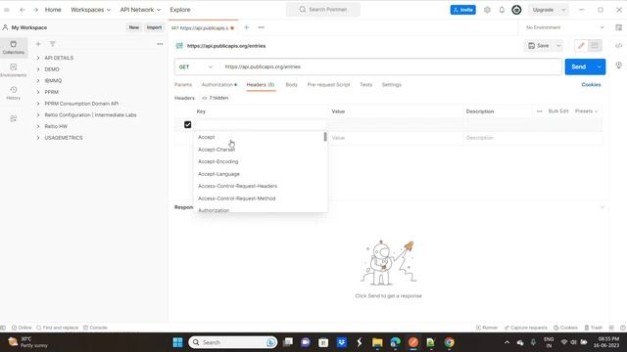Viewport: 627px width, 352px height.
Task: Open the History sidebar tab
Action: (13, 93)
